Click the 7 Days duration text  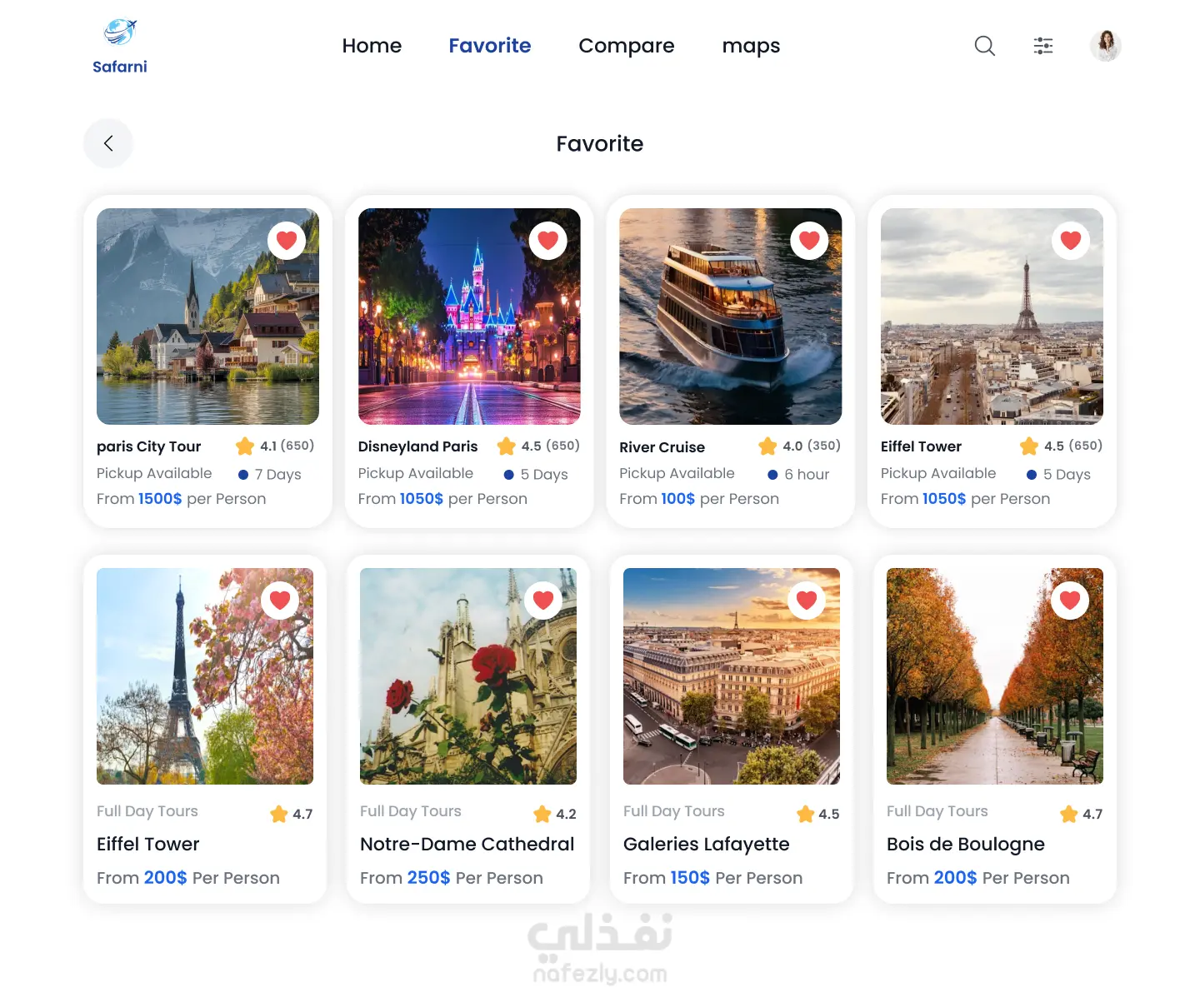[x=278, y=475]
